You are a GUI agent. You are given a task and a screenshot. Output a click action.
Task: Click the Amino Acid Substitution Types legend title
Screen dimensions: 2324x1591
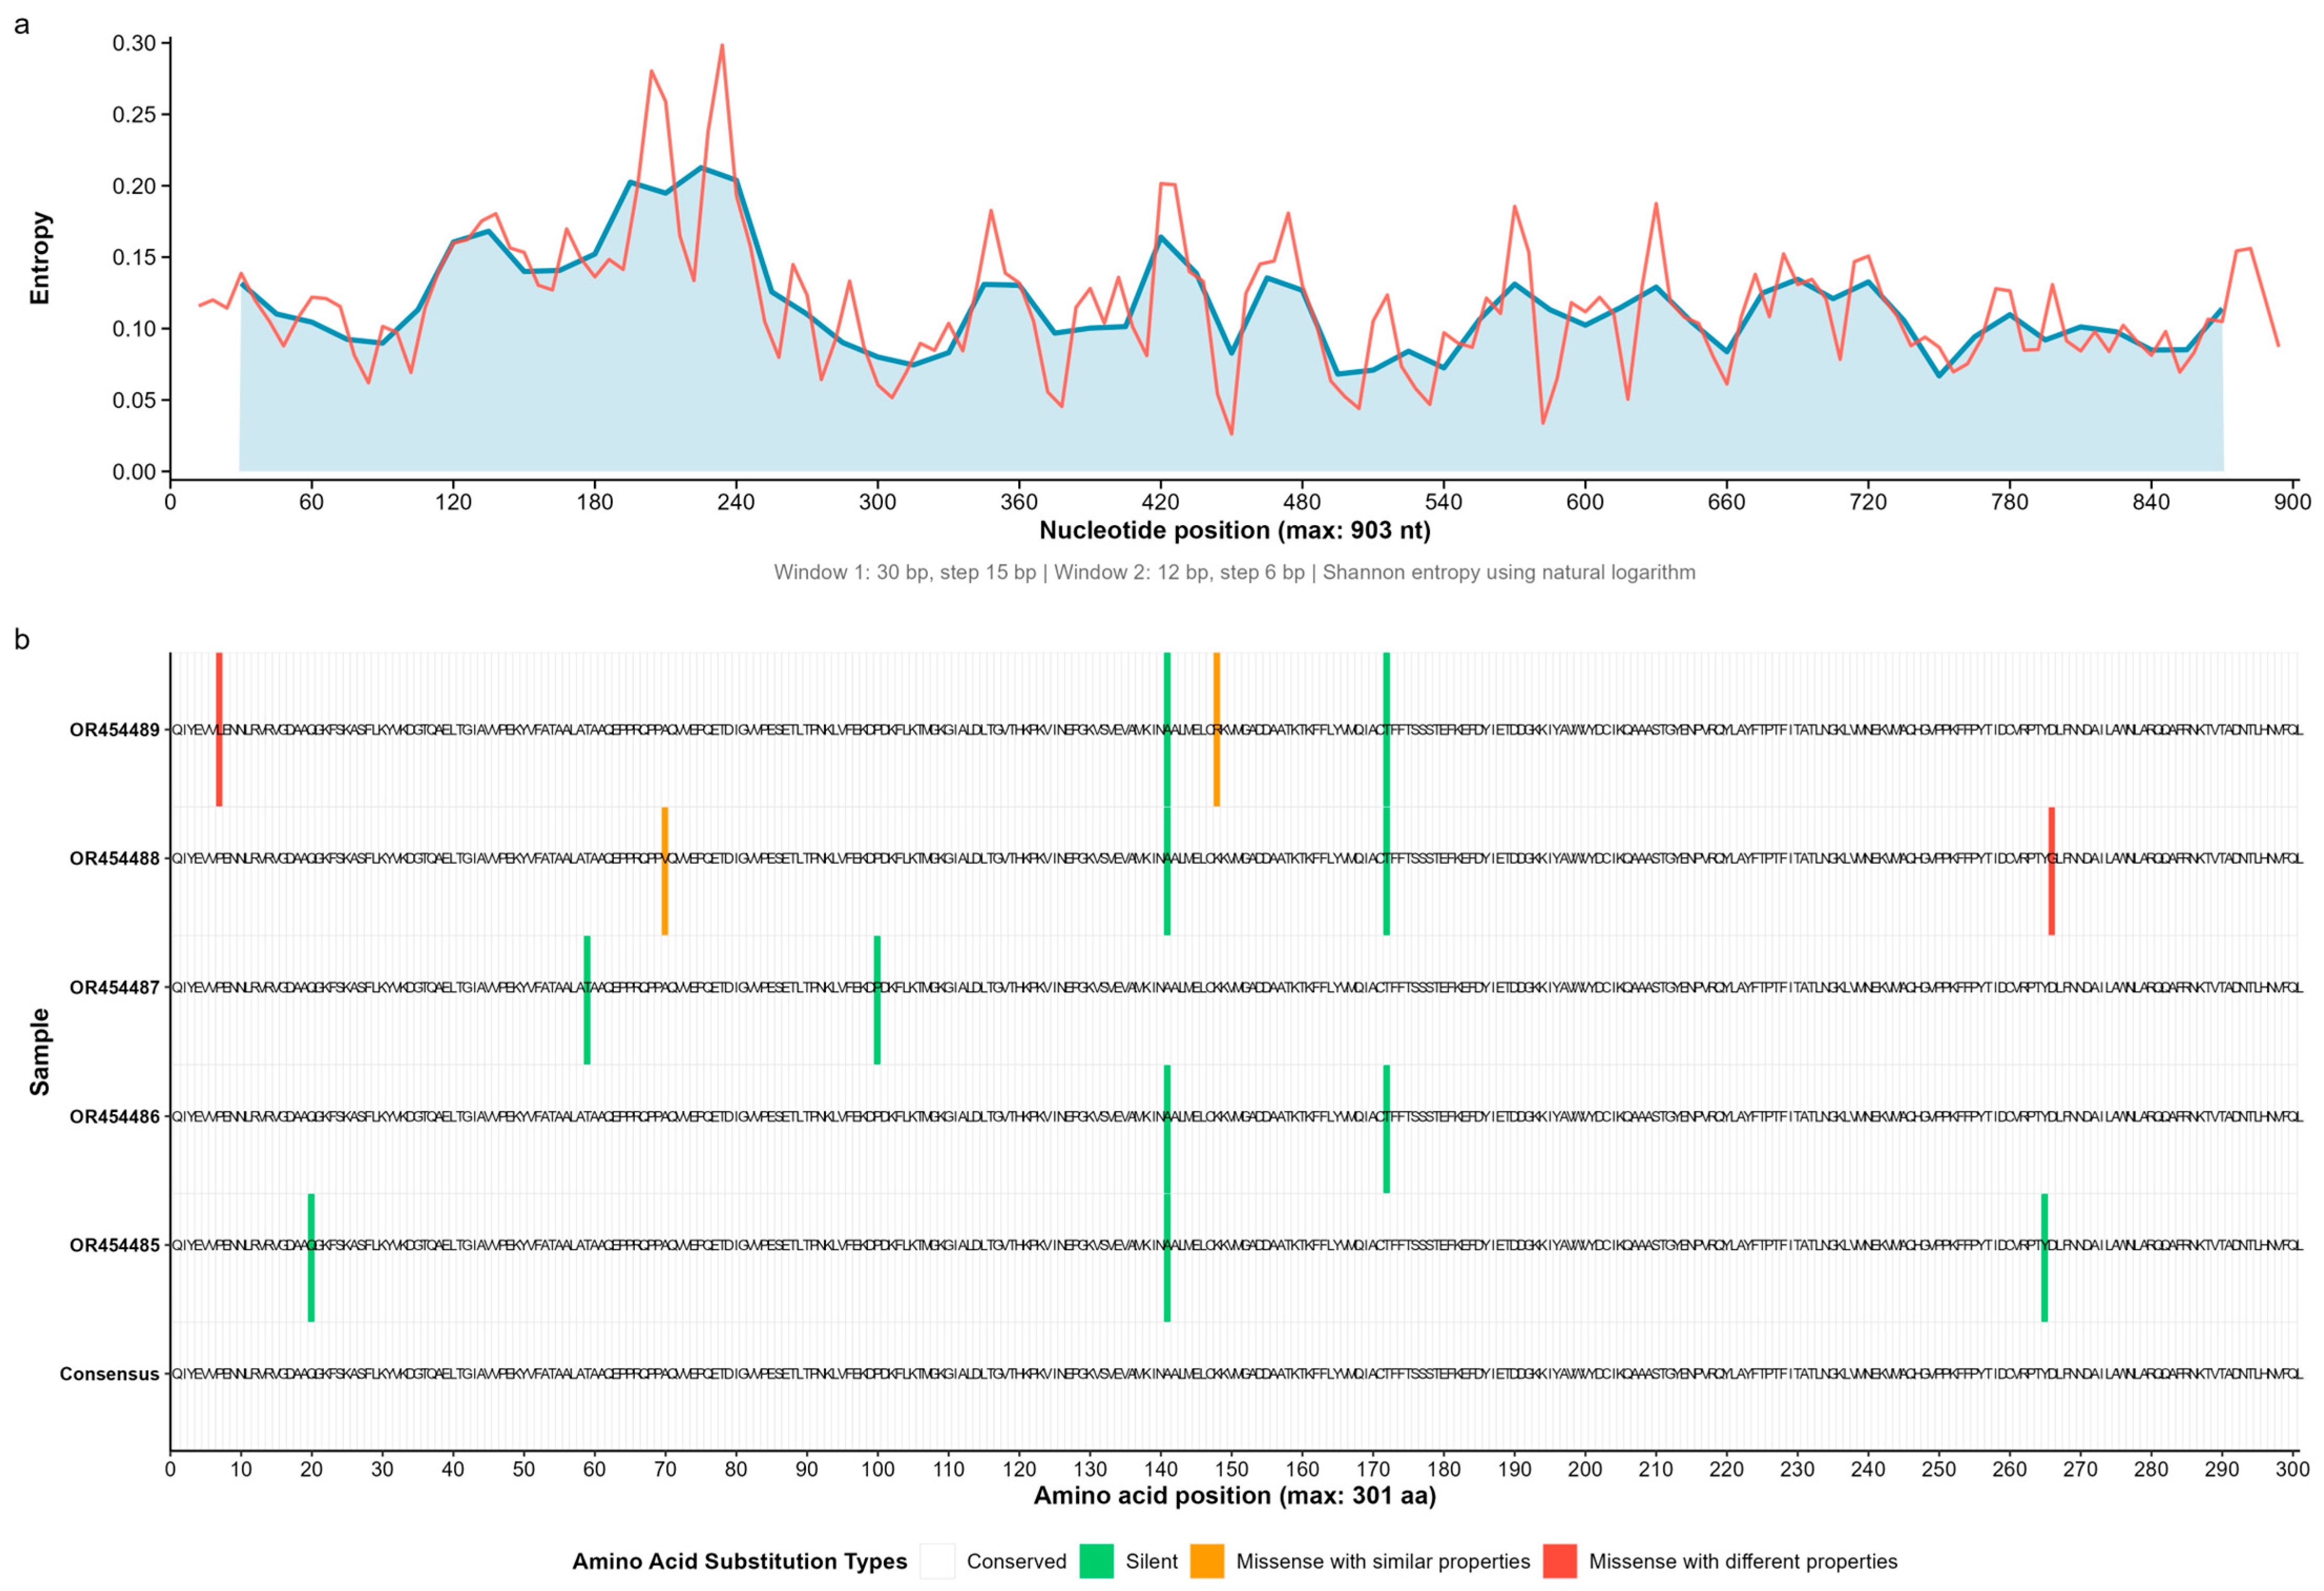click(x=739, y=1561)
